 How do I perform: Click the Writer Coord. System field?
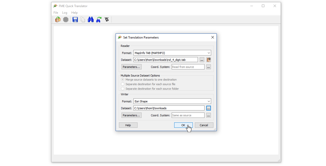pos(188,115)
